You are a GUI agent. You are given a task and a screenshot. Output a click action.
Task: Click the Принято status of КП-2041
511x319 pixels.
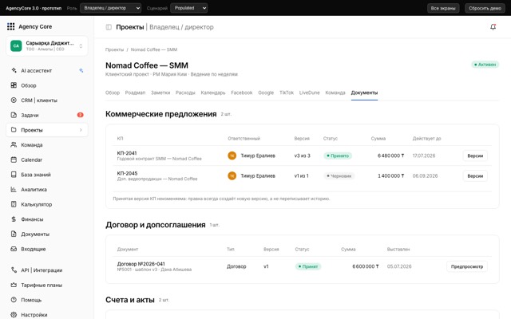(338, 156)
